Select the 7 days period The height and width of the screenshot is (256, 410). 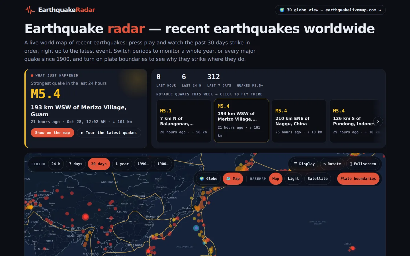(76, 164)
